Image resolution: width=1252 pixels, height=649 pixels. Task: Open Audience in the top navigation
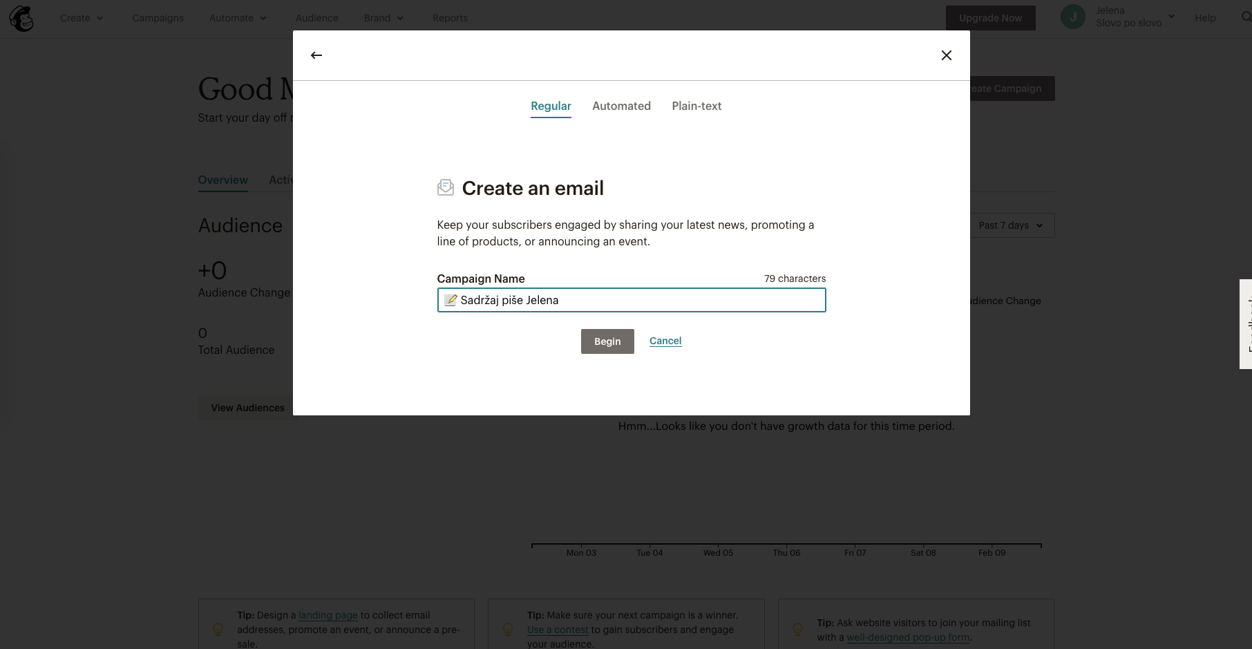pos(317,18)
